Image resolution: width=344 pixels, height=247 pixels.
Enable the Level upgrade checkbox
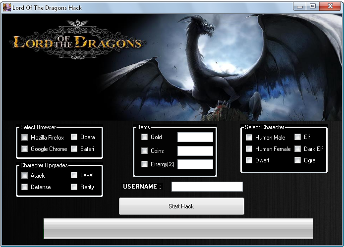pyautogui.click(x=74, y=175)
